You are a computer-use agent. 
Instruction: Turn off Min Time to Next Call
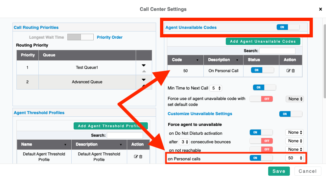(x=264, y=88)
